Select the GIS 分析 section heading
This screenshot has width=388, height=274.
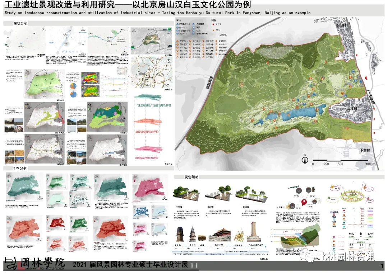point(20,168)
